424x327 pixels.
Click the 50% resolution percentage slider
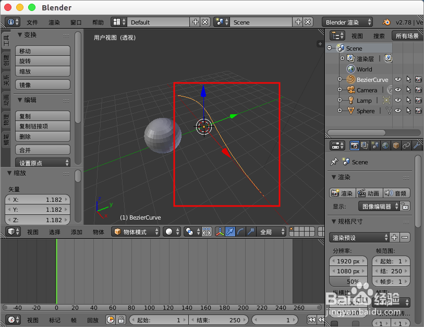tap(348, 282)
